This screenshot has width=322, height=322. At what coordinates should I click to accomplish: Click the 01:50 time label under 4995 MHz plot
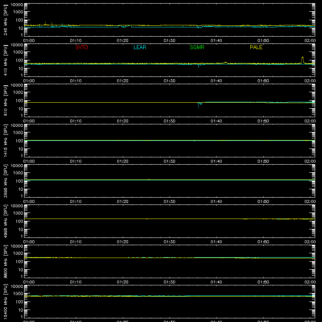point(263,242)
